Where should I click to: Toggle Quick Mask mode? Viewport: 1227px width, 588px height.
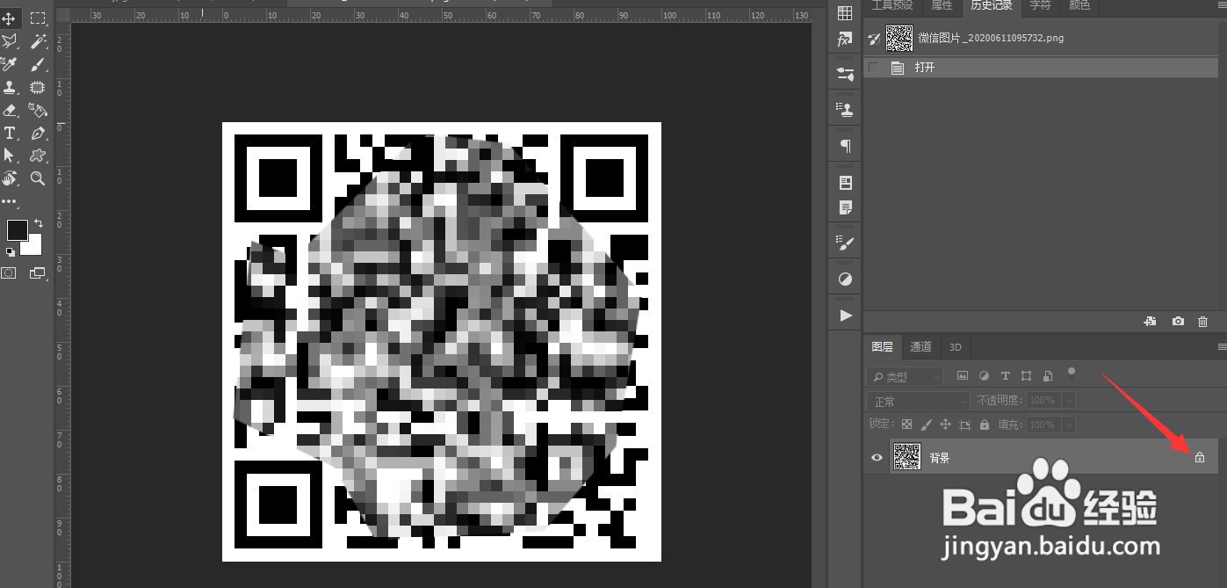(x=9, y=273)
